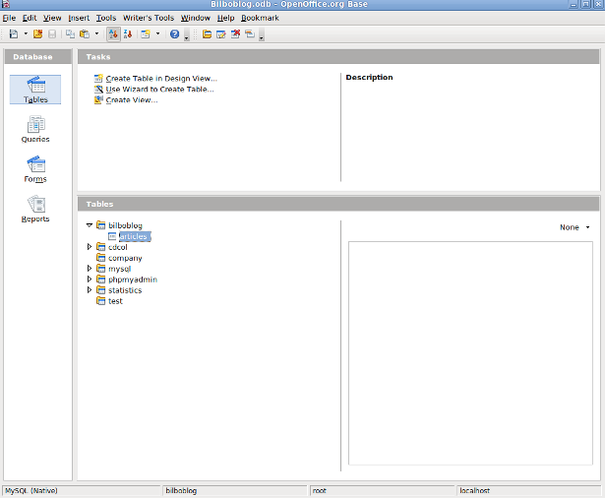
Task: Click the localhost status bar entry
Action: 529,491
